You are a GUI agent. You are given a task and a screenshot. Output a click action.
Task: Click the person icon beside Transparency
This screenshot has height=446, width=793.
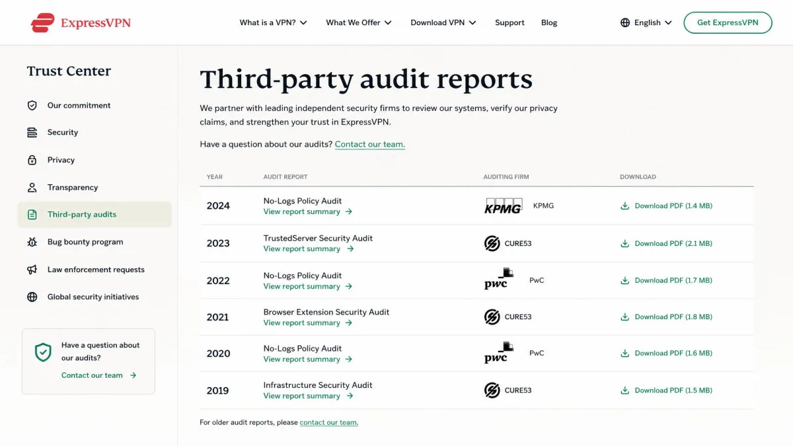pos(32,188)
